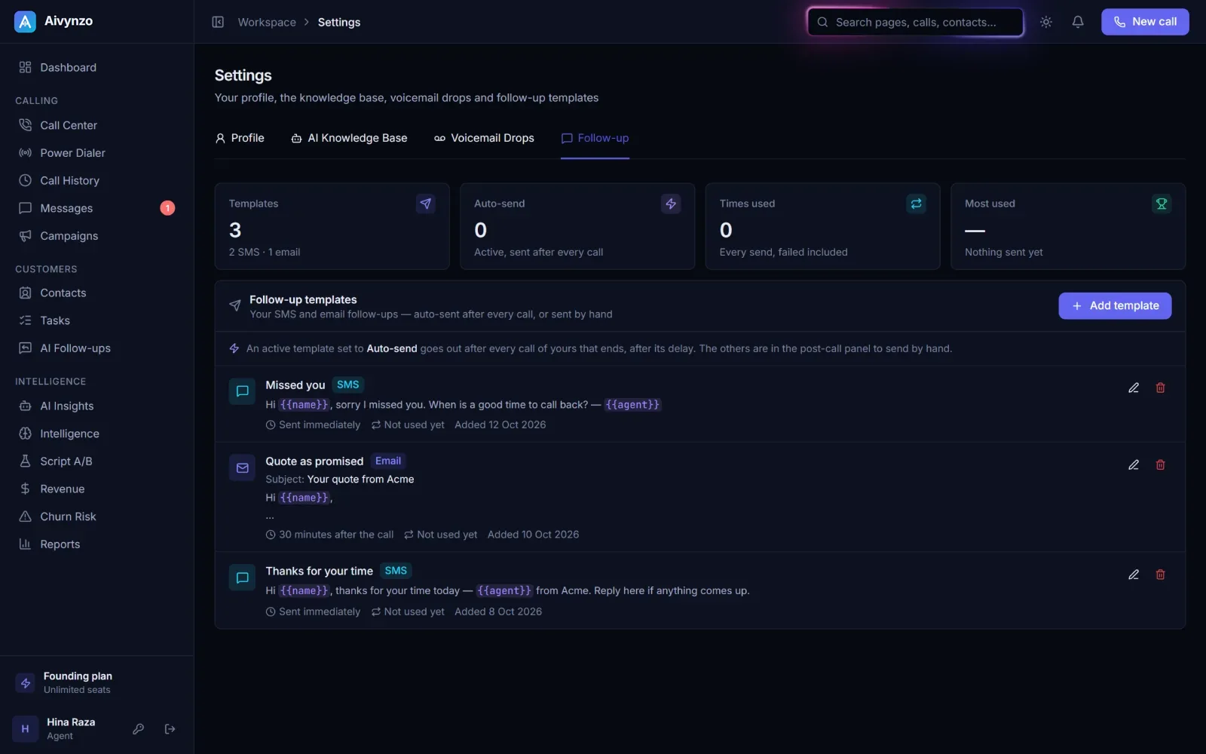The height and width of the screenshot is (754, 1206).
Task: Click the Templates paper-plane card icon
Action: [426, 204]
